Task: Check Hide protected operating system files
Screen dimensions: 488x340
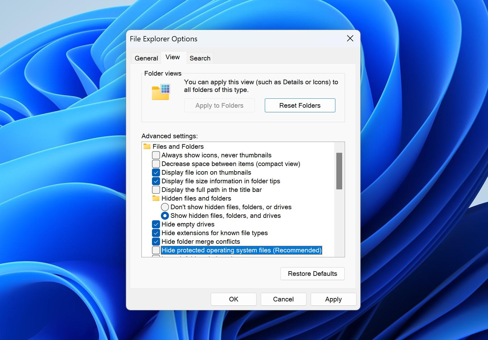Action: click(x=156, y=250)
